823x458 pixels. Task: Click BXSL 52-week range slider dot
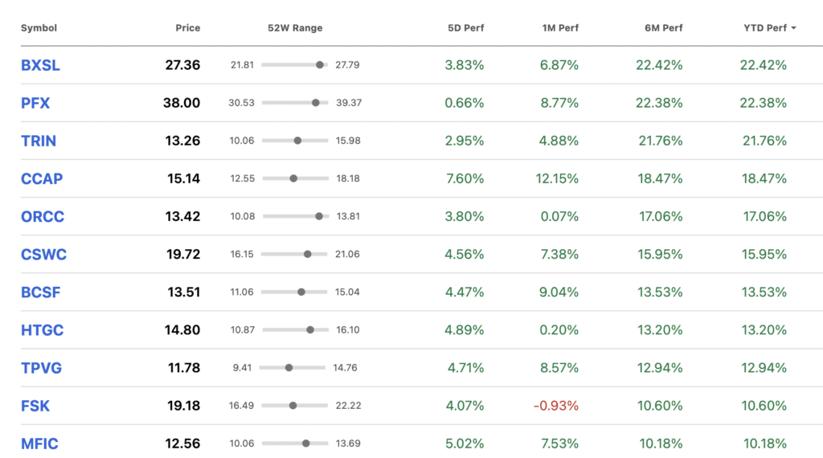coord(320,65)
